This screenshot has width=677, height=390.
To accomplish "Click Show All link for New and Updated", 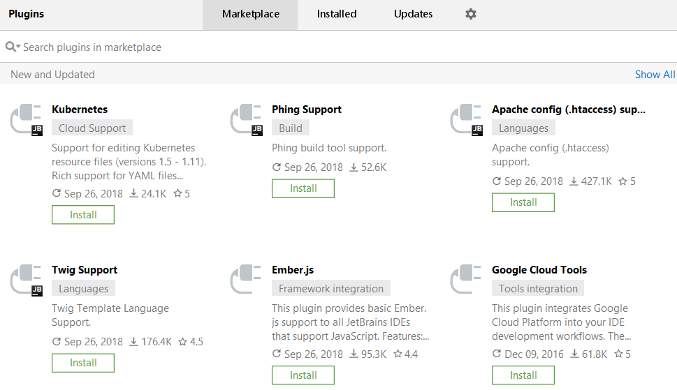I will 655,75.
